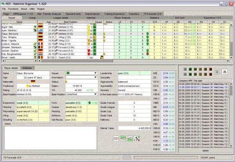Click green arrow on white button
Image resolution: width=235 pixels, height=162 pixels.
[x=123, y=139]
